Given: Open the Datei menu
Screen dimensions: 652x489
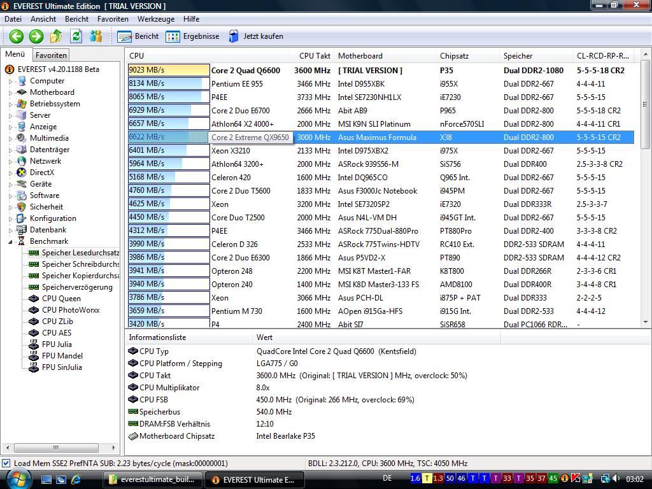Looking at the screenshot, I should (x=13, y=19).
